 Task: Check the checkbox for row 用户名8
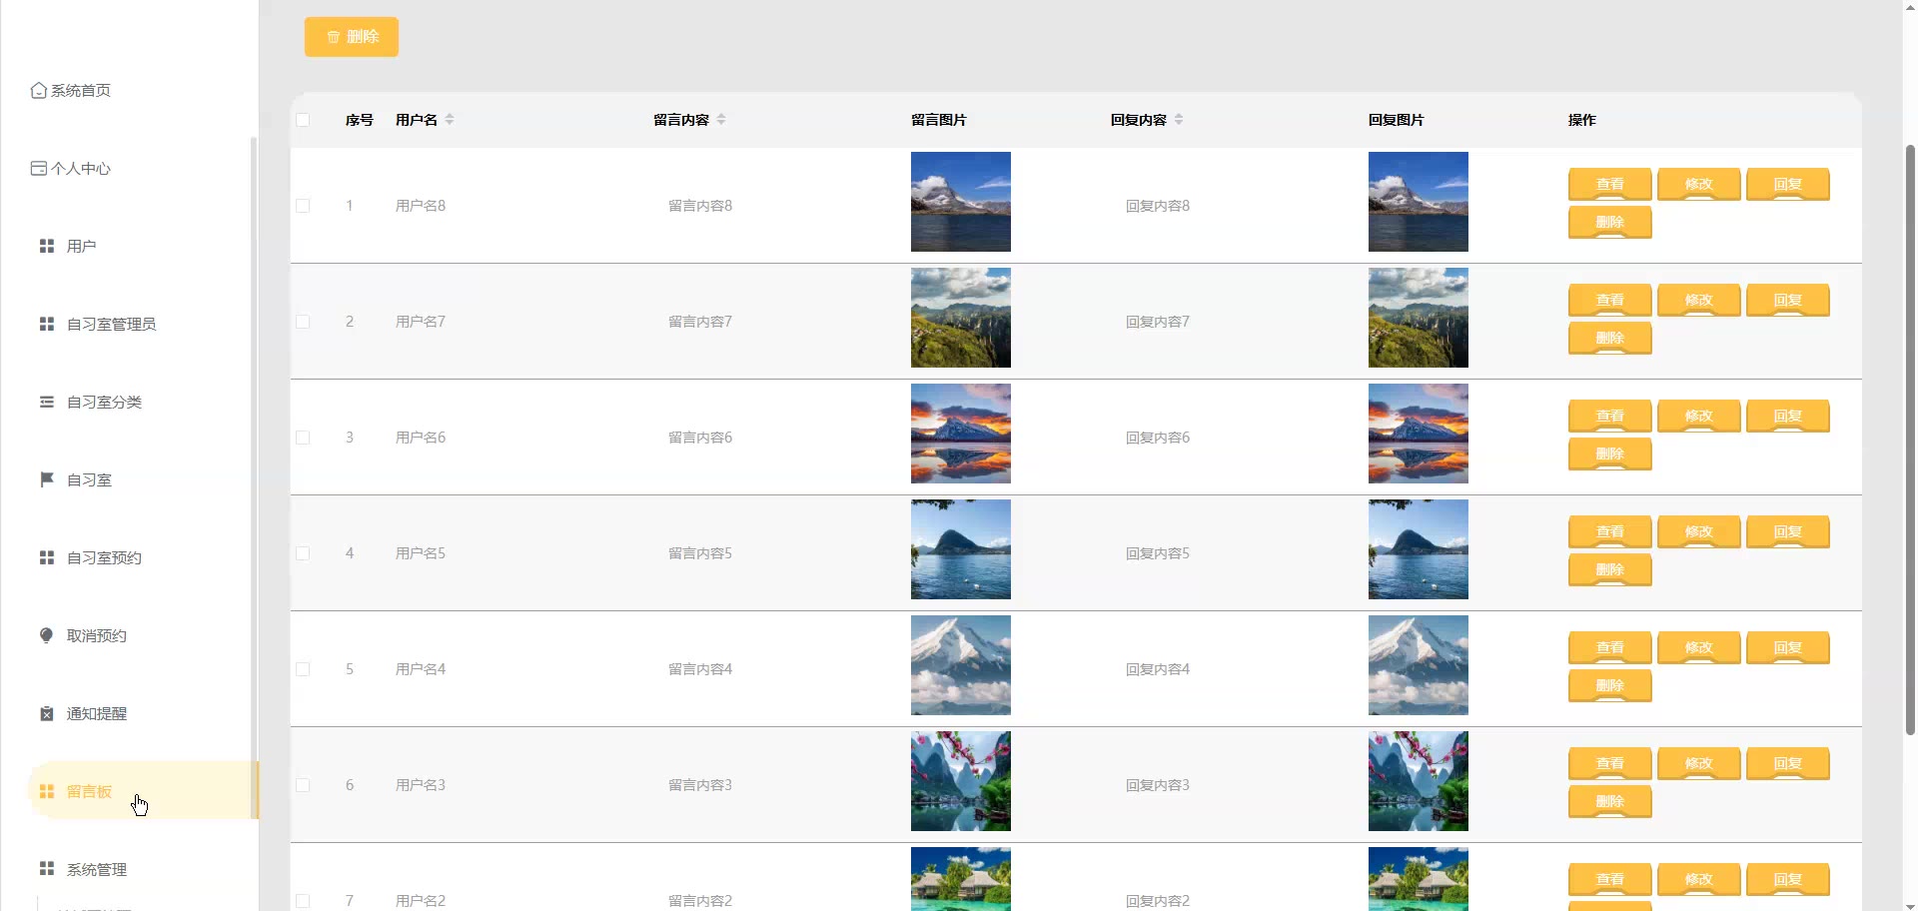click(303, 206)
